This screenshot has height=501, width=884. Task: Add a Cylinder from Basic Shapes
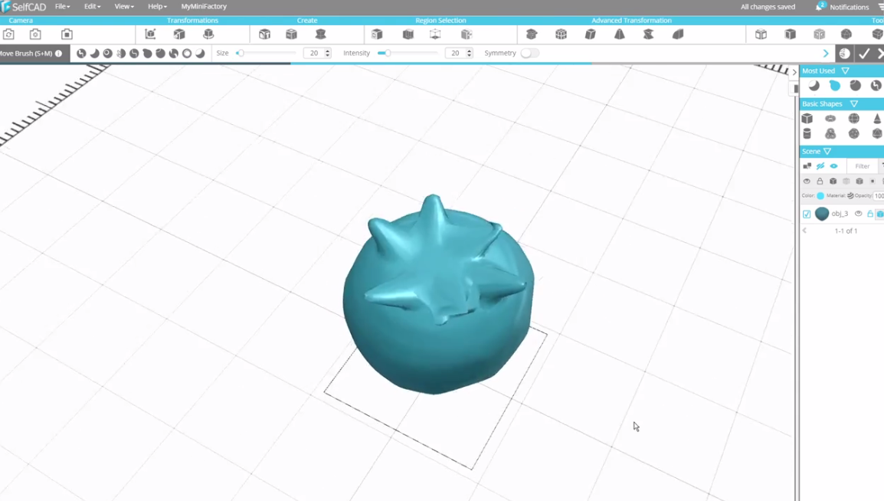807,133
